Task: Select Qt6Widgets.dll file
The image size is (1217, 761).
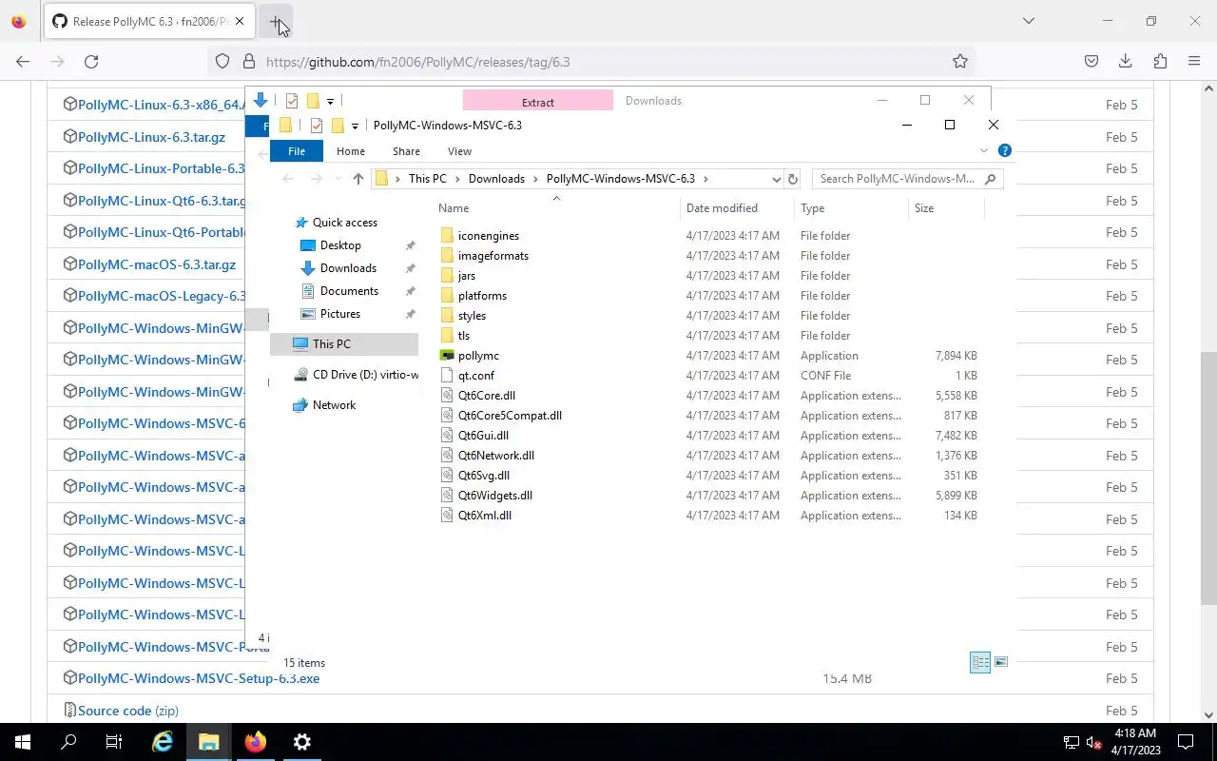Action: (x=494, y=496)
